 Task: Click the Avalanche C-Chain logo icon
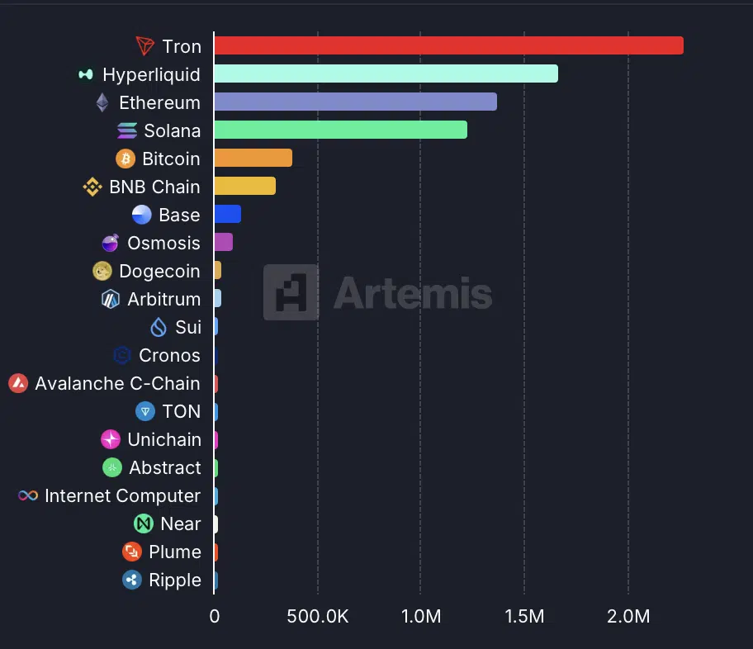(x=18, y=383)
